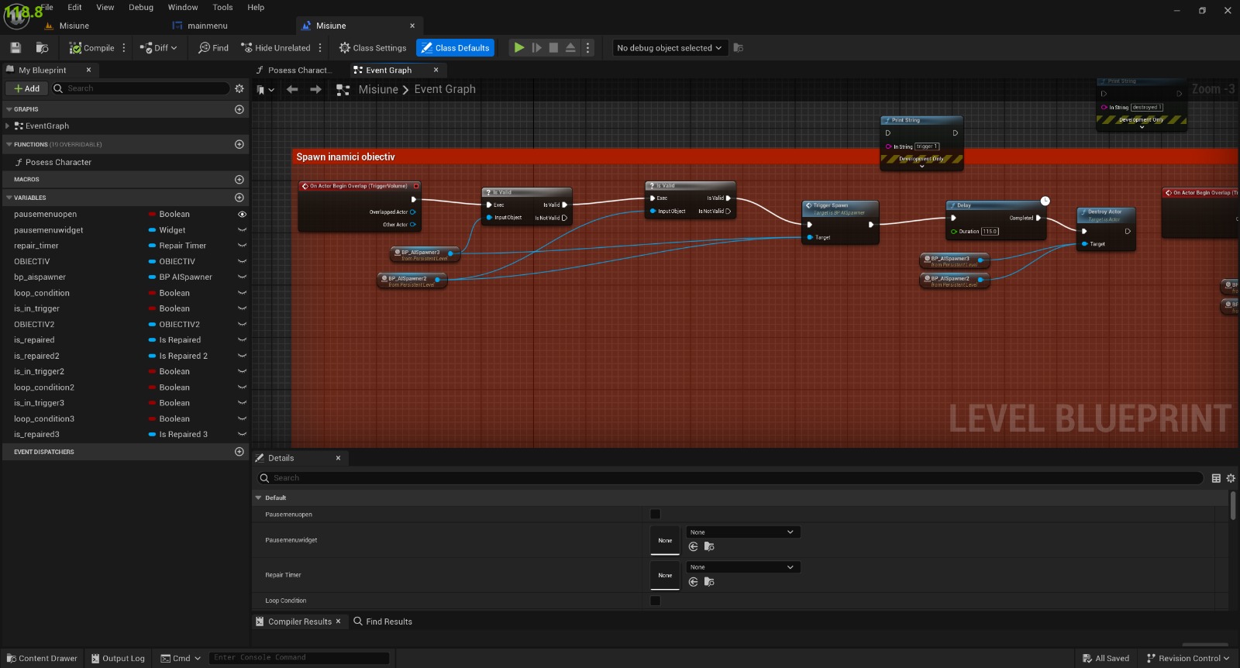Open Class Settings
The height and width of the screenshot is (668, 1240).
click(x=372, y=48)
